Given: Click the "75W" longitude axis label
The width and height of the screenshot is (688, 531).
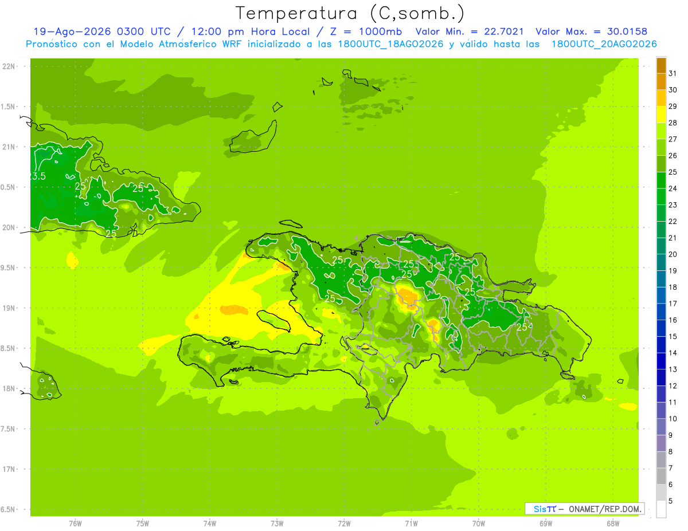Looking at the screenshot, I should (142, 524).
